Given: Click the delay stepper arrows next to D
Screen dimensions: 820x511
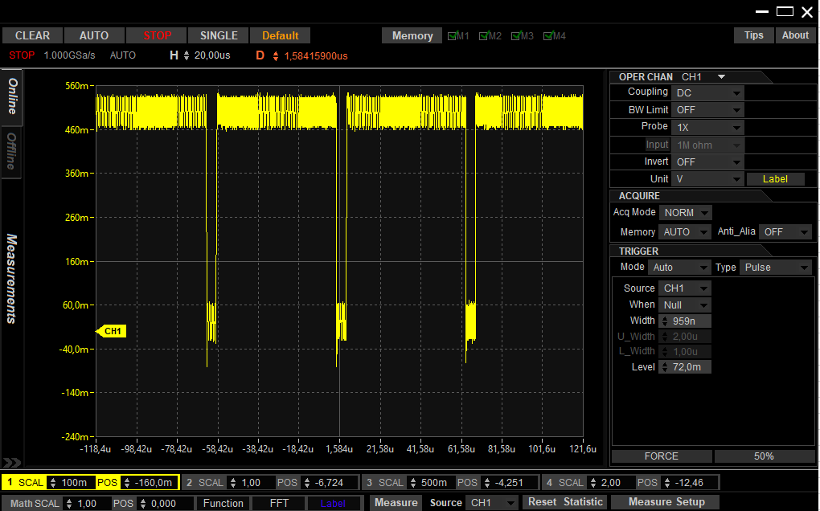Looking at the screenshot, I should click(x=276, y=55).
